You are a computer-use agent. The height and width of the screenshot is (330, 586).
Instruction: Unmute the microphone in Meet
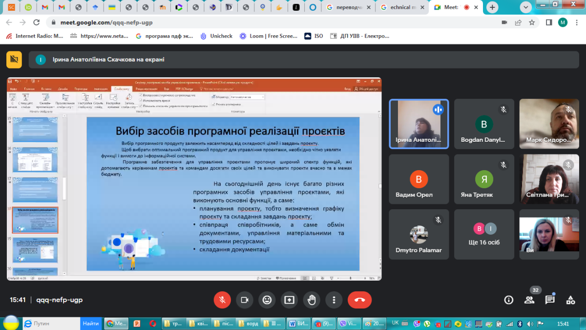pyautogui.click(x=222, y=300)
